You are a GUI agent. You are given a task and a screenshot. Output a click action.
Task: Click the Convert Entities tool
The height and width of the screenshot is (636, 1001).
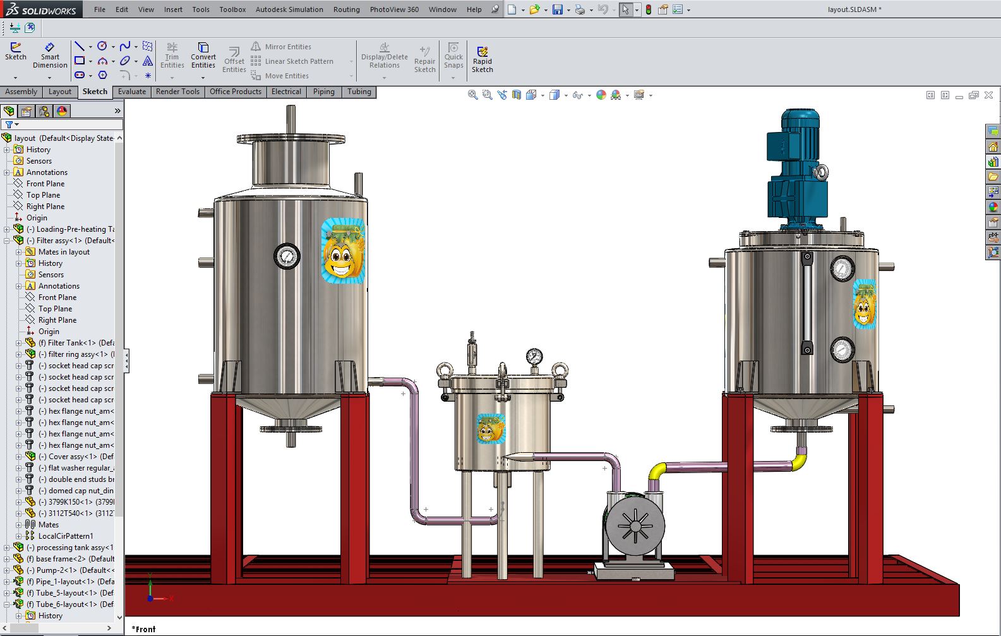click(x=203, y=56)
